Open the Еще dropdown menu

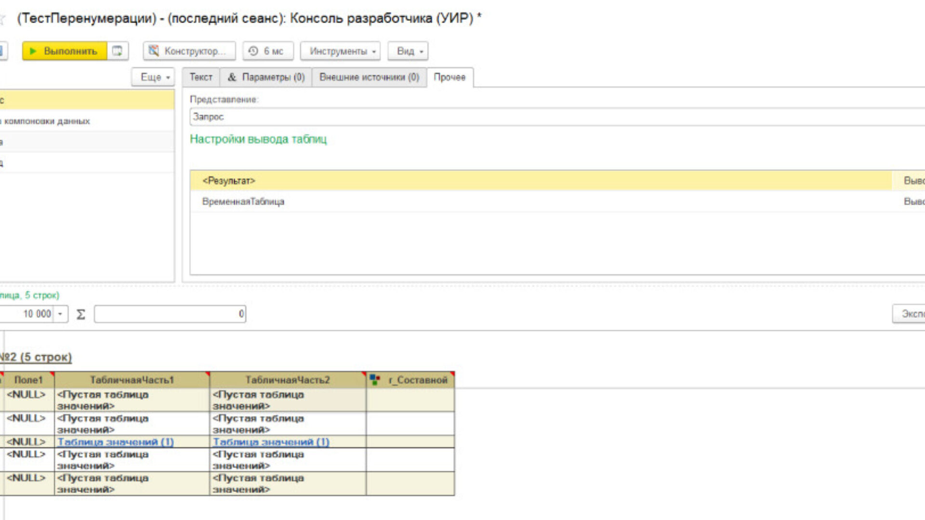(x=153, y=77)
